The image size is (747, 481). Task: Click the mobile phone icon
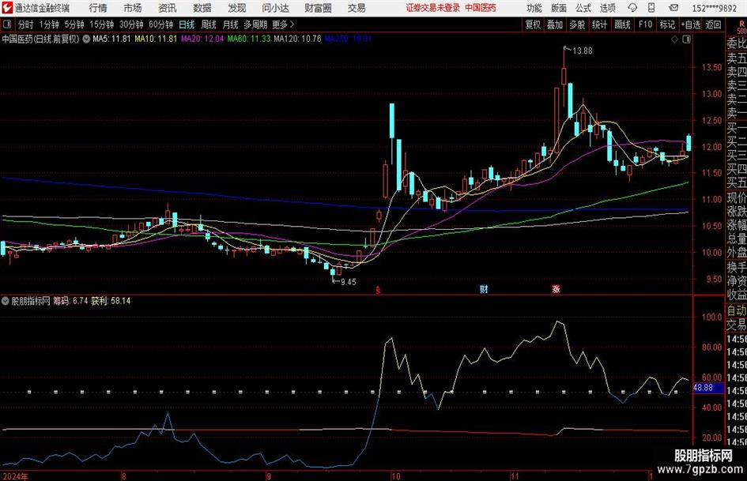pyautogui.click(x=651, y=8)
